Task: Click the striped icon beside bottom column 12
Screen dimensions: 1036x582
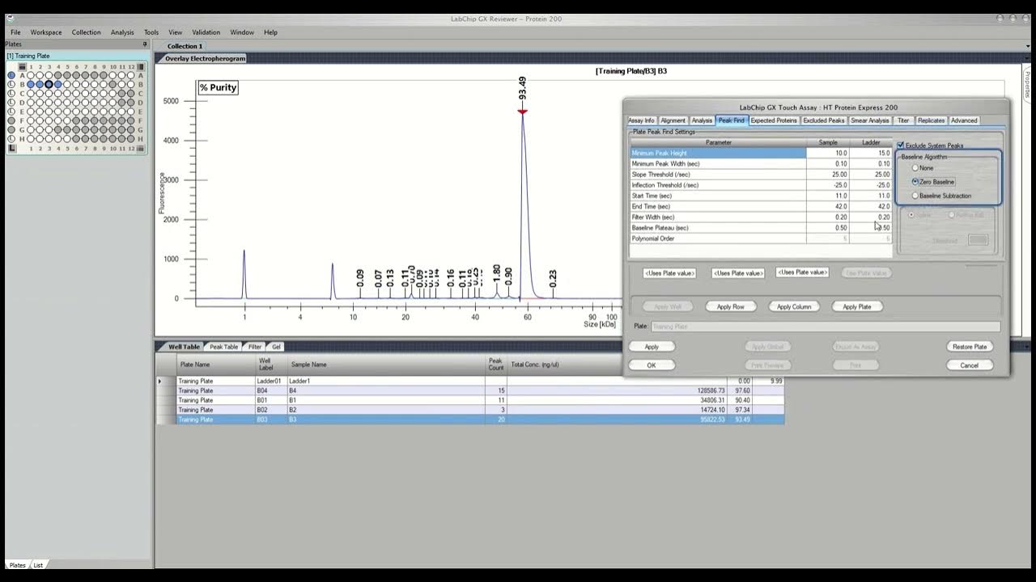Action: [x=140, y=149]
